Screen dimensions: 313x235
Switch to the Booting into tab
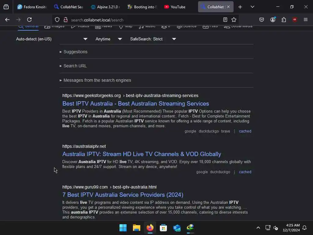[142, 7]
